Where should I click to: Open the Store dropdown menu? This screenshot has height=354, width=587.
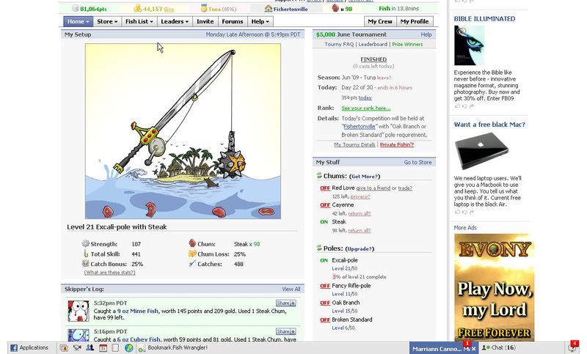(x=107, y=21)
